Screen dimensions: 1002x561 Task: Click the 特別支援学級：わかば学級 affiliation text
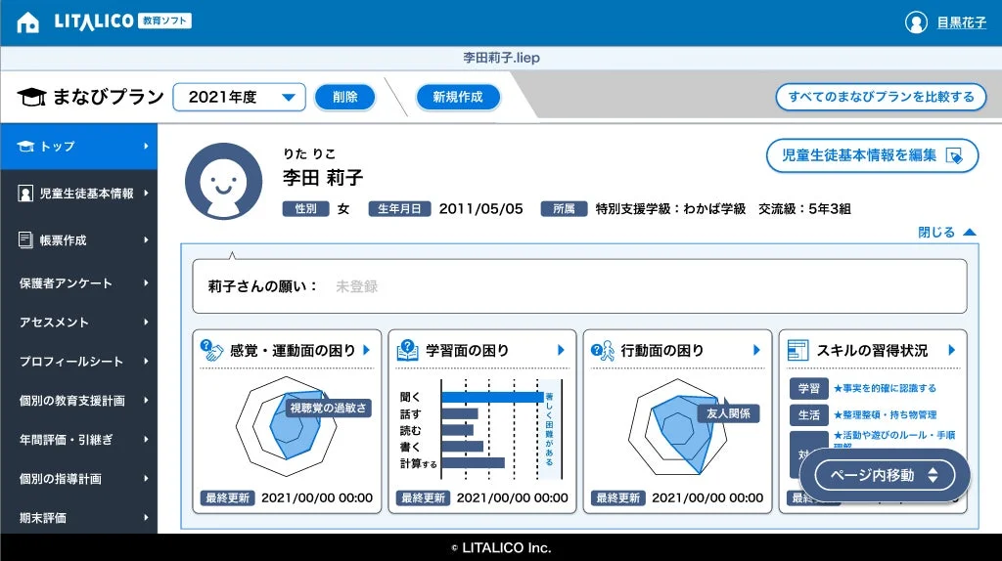click(670, 209)
